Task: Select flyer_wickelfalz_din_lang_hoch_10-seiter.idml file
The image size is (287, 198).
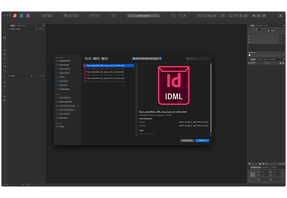Action: (109, 78)
